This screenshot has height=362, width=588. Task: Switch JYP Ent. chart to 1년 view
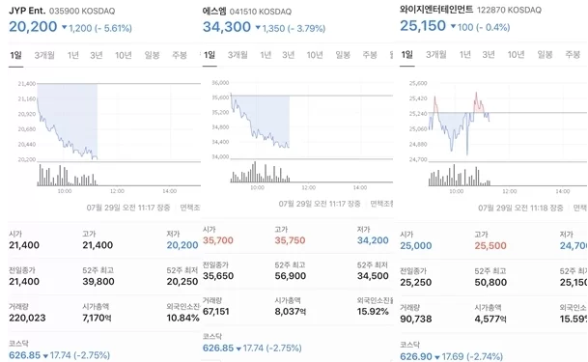[73, 55]
